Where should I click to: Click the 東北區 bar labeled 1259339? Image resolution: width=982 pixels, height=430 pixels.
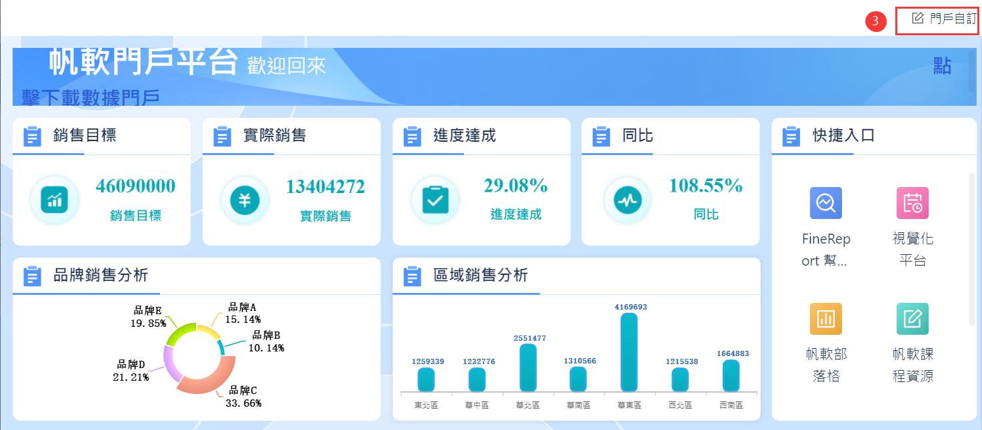426,379
